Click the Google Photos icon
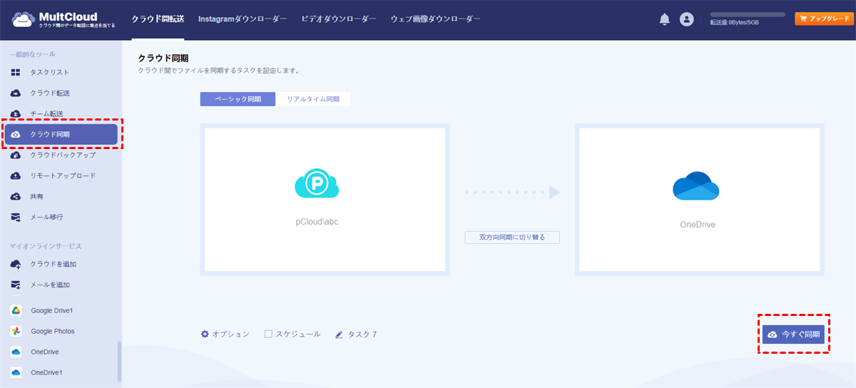Image resolution: width=856 pixels, height=388 pixels. coord(16,332)
